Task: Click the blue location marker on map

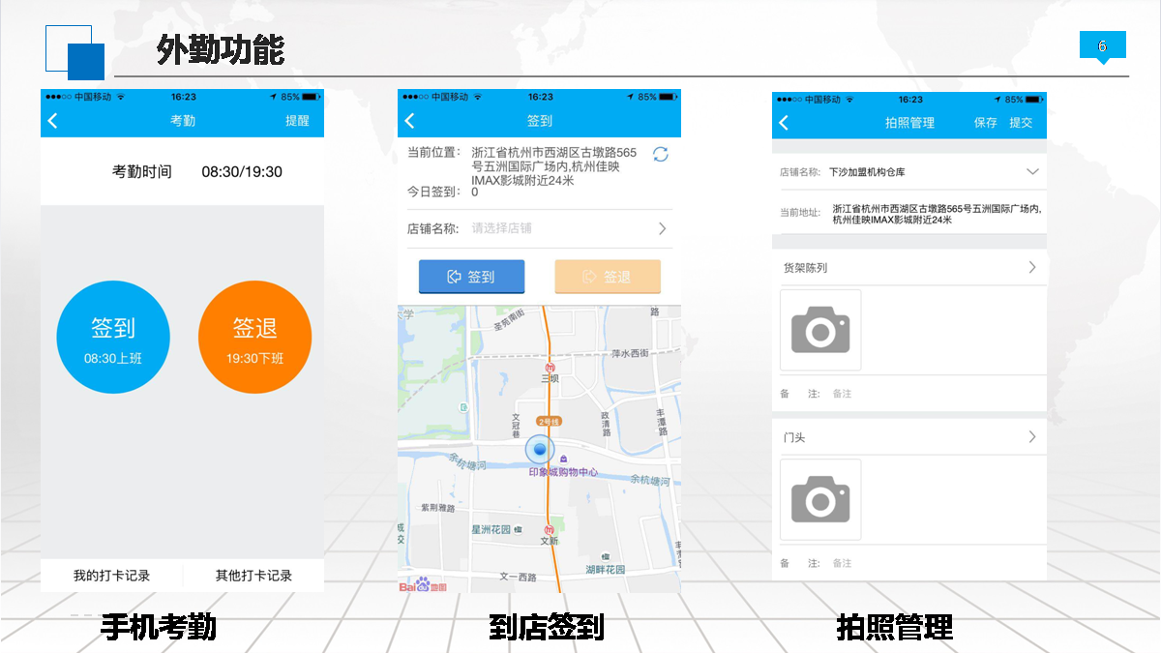Action: pyautogui.click(x=540, y=450)
